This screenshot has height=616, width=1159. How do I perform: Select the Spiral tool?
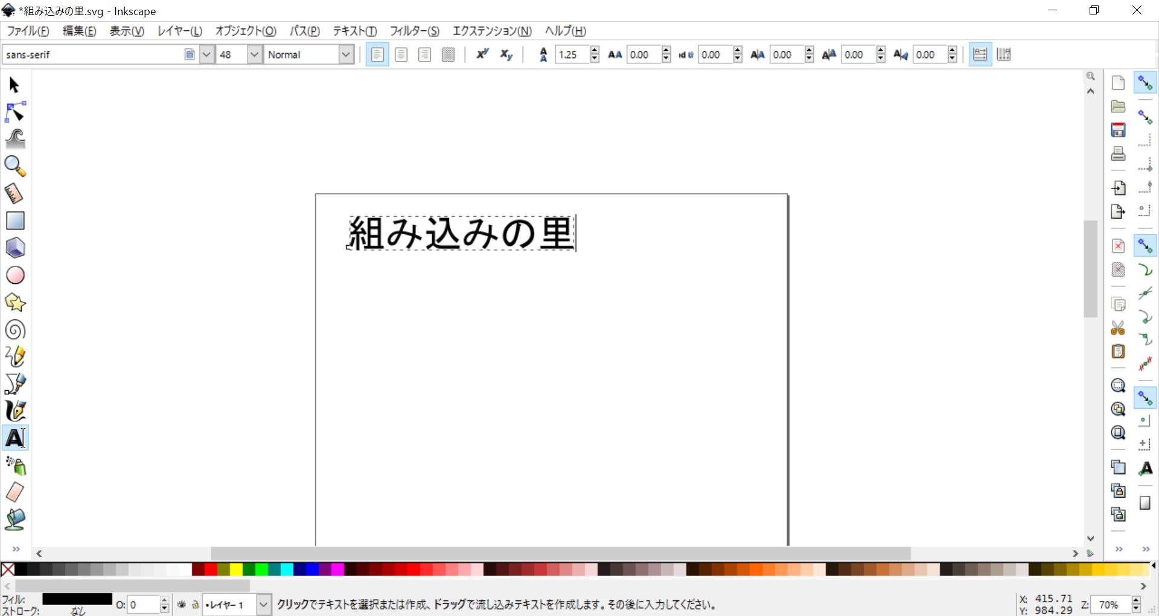click(14, 329)
